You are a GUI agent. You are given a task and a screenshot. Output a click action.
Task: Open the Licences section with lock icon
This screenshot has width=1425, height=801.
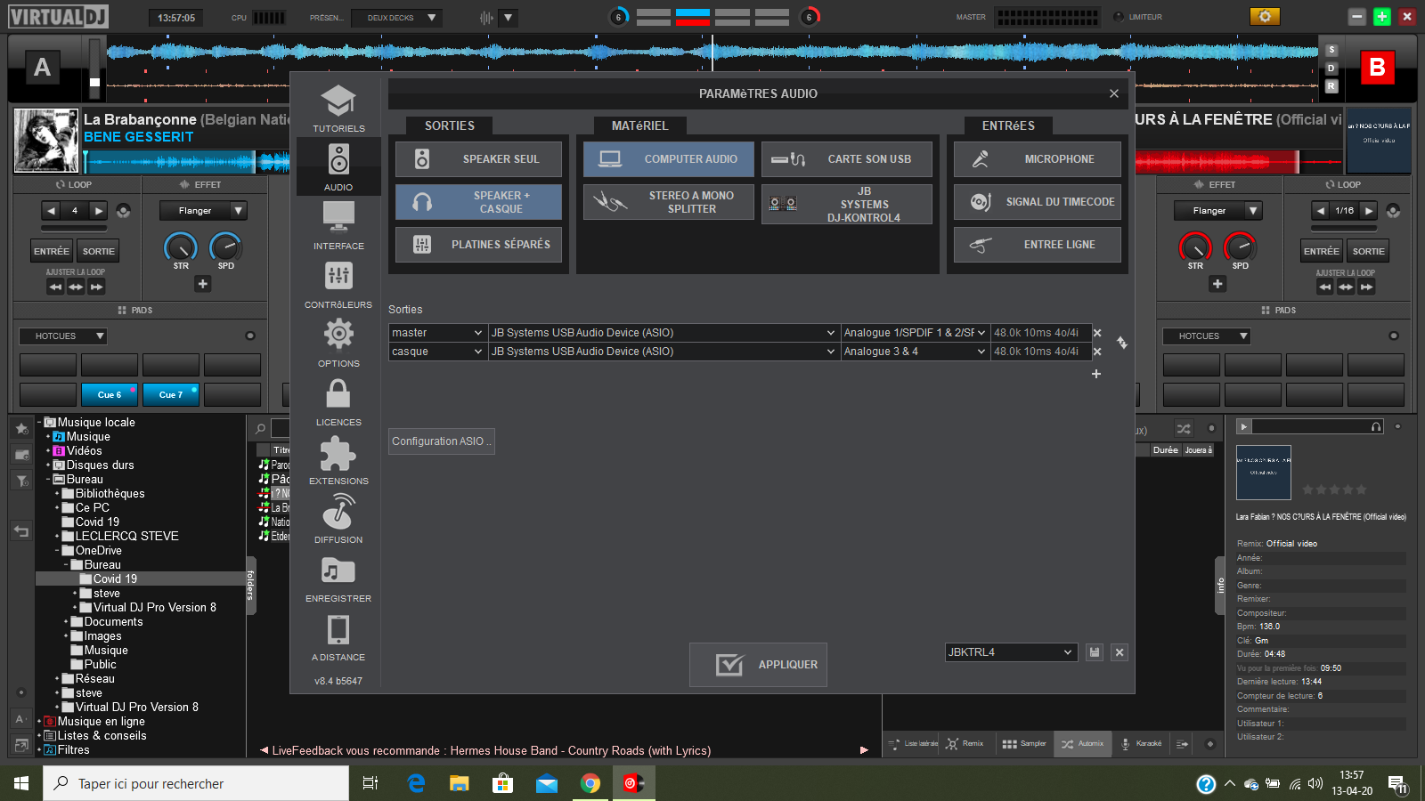click(338, 402)
